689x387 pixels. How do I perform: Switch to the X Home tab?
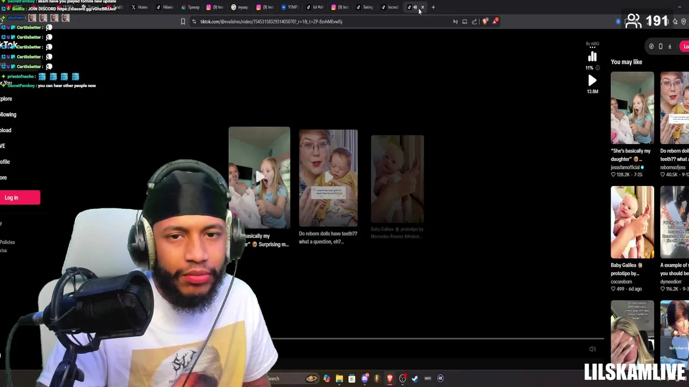[139, 7]
